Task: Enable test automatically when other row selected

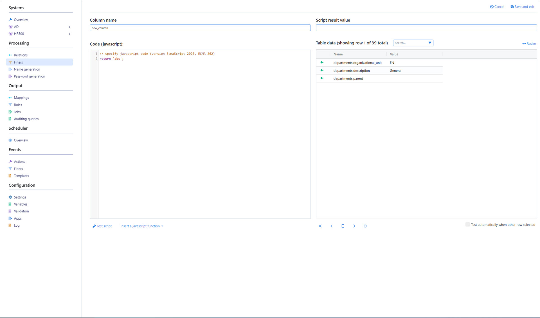Action: [467, 224]
